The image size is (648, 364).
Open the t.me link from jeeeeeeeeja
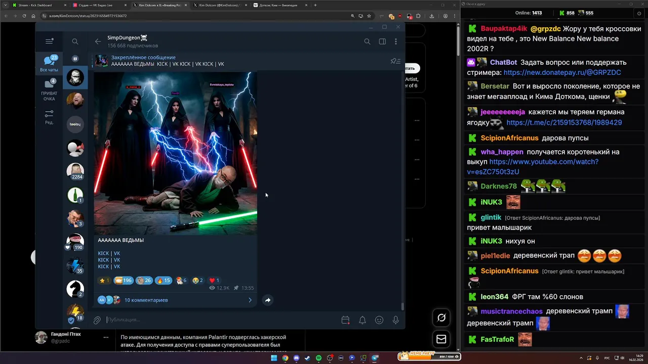click(564, 122)
